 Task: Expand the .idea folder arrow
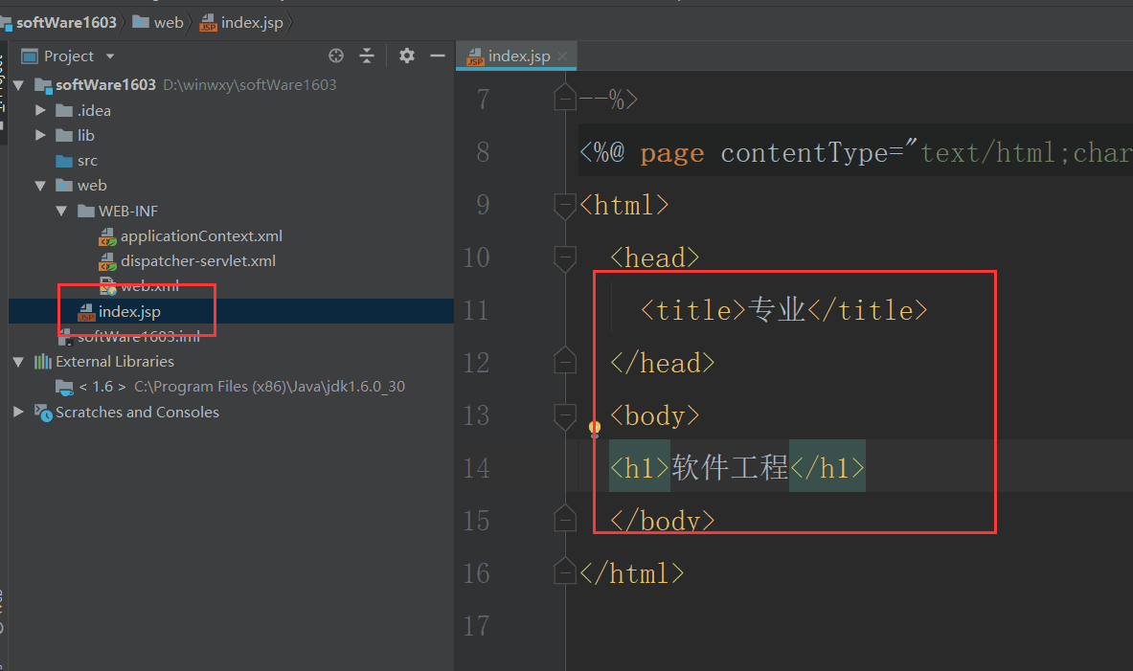40,110
